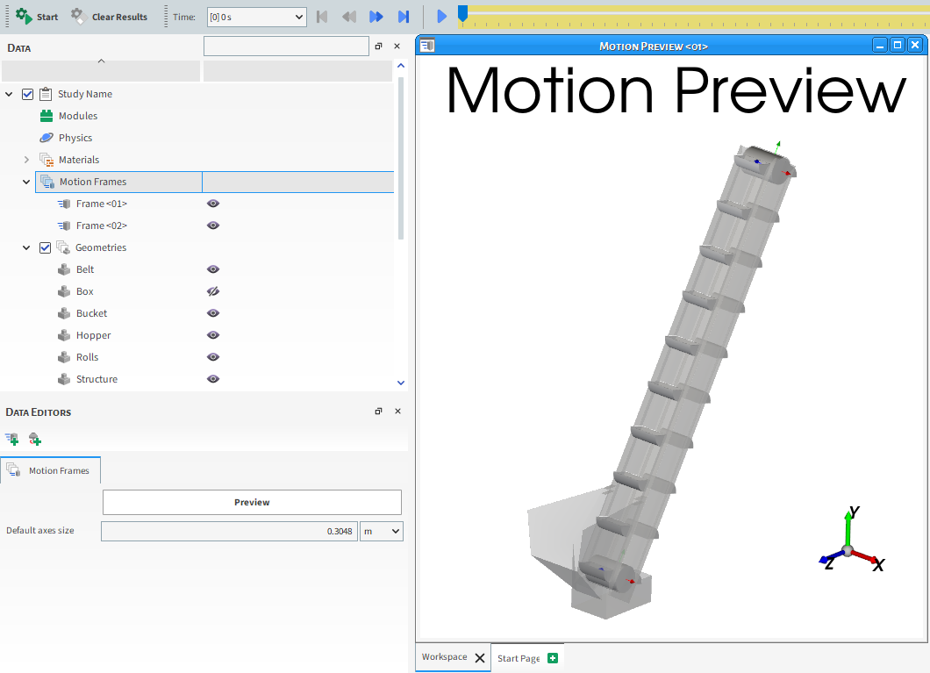This screenshot has height=673, width=930.
Task: Toggle the Geometries checkbox
Action: point(45,247)
